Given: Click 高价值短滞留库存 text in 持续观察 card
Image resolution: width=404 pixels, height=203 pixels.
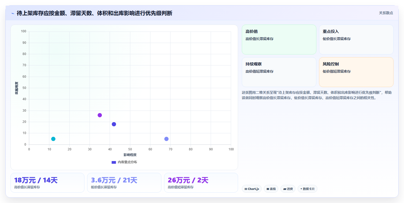Looking at the screenshot, I should tap(260, 72).
